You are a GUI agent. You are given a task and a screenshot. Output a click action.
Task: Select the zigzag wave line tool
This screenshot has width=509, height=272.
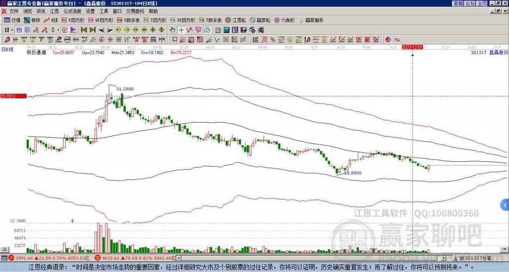[217, 40]
